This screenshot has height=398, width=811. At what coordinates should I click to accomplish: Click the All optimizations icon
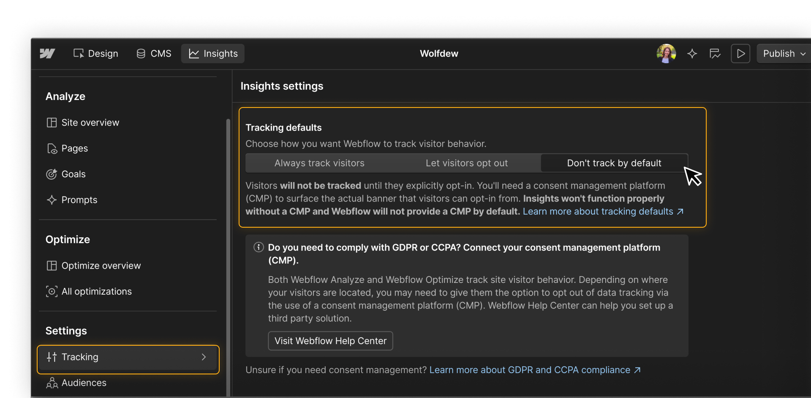[x=52, y=291]
